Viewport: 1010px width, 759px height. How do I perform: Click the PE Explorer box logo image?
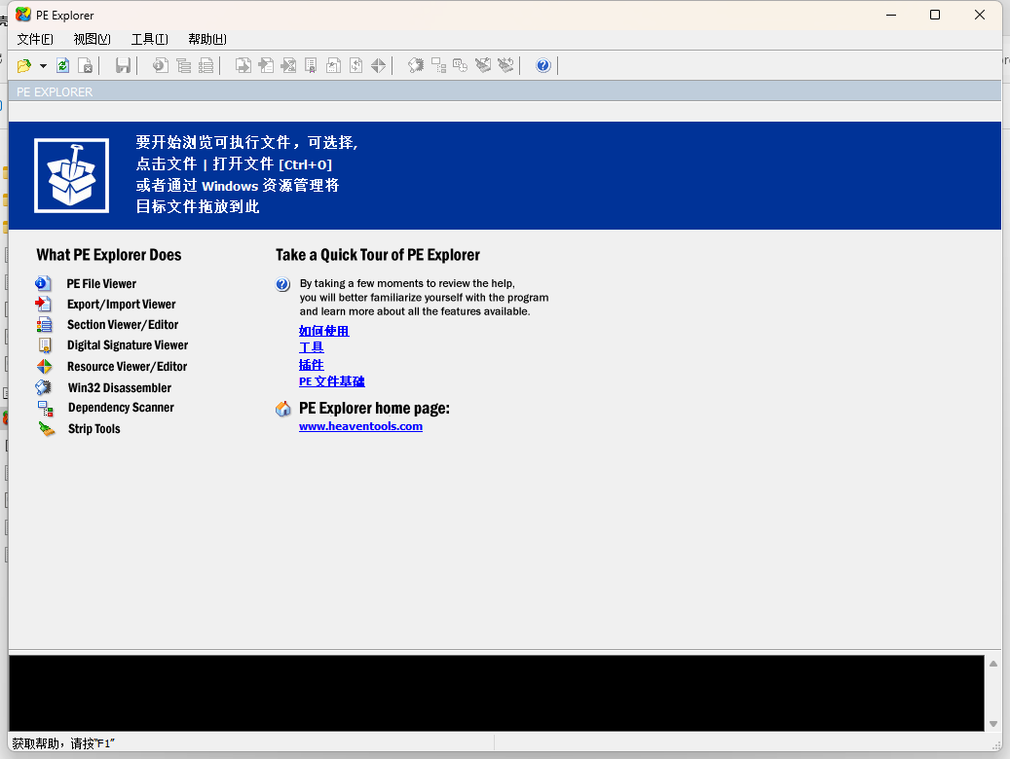pyautogui.click(x=71, y=176)
